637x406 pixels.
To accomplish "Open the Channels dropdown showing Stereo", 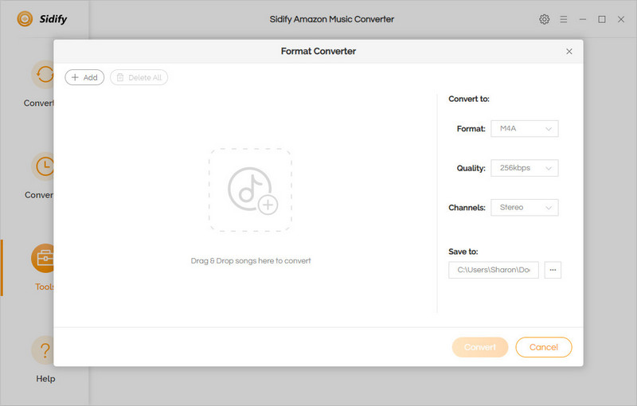I will [x=525, y=208].
